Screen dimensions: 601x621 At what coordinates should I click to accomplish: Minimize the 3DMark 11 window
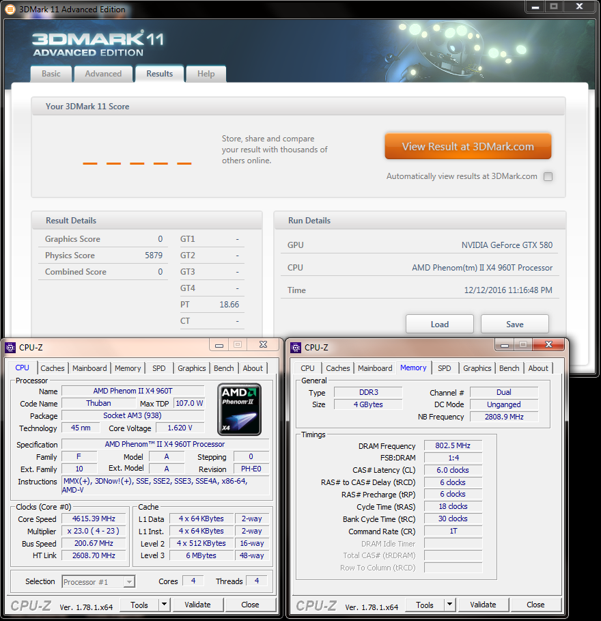tap(535, 6)
